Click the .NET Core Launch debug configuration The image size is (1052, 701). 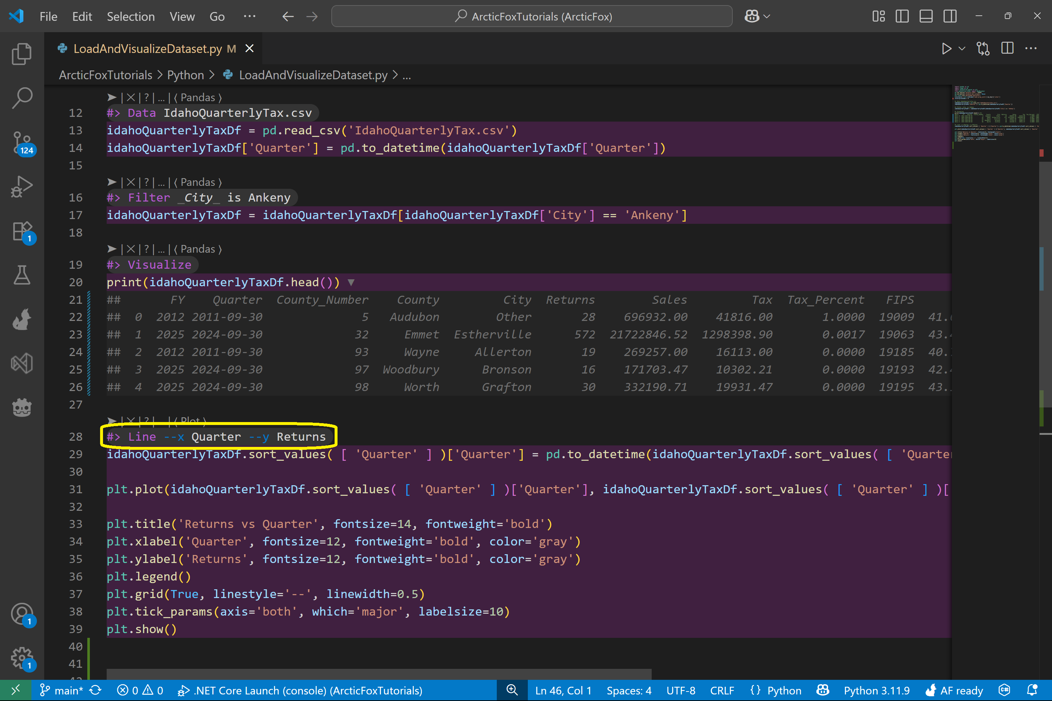tap(300, 690)
